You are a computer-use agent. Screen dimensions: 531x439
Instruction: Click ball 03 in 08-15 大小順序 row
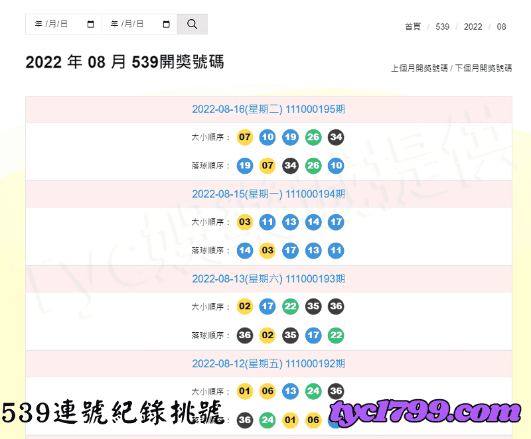[245, 222]
